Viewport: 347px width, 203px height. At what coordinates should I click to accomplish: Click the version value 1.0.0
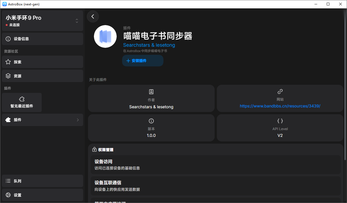click(x=151, y=136)
